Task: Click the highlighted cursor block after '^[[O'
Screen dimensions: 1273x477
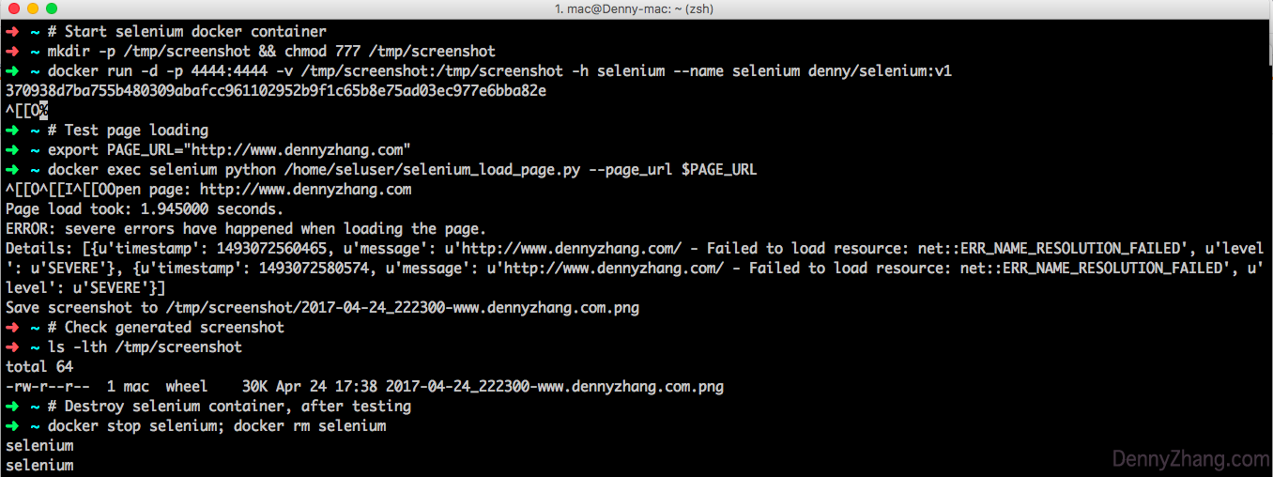Action: (43, 111)
